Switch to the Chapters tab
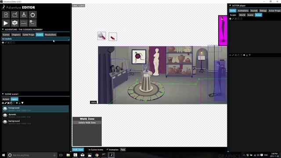The width and height of the screenshot is (281, 158). (16, 35)
